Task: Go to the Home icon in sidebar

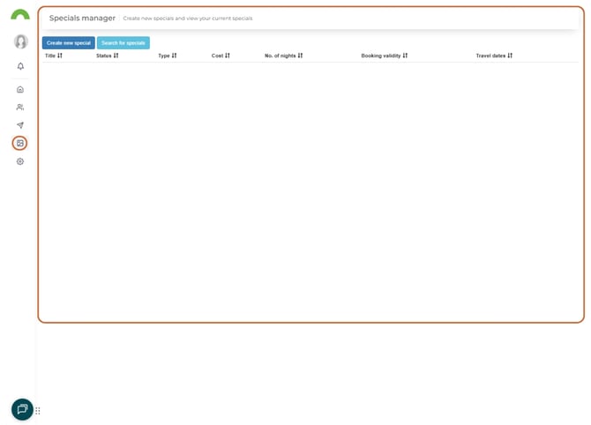Action: [20, 89]
